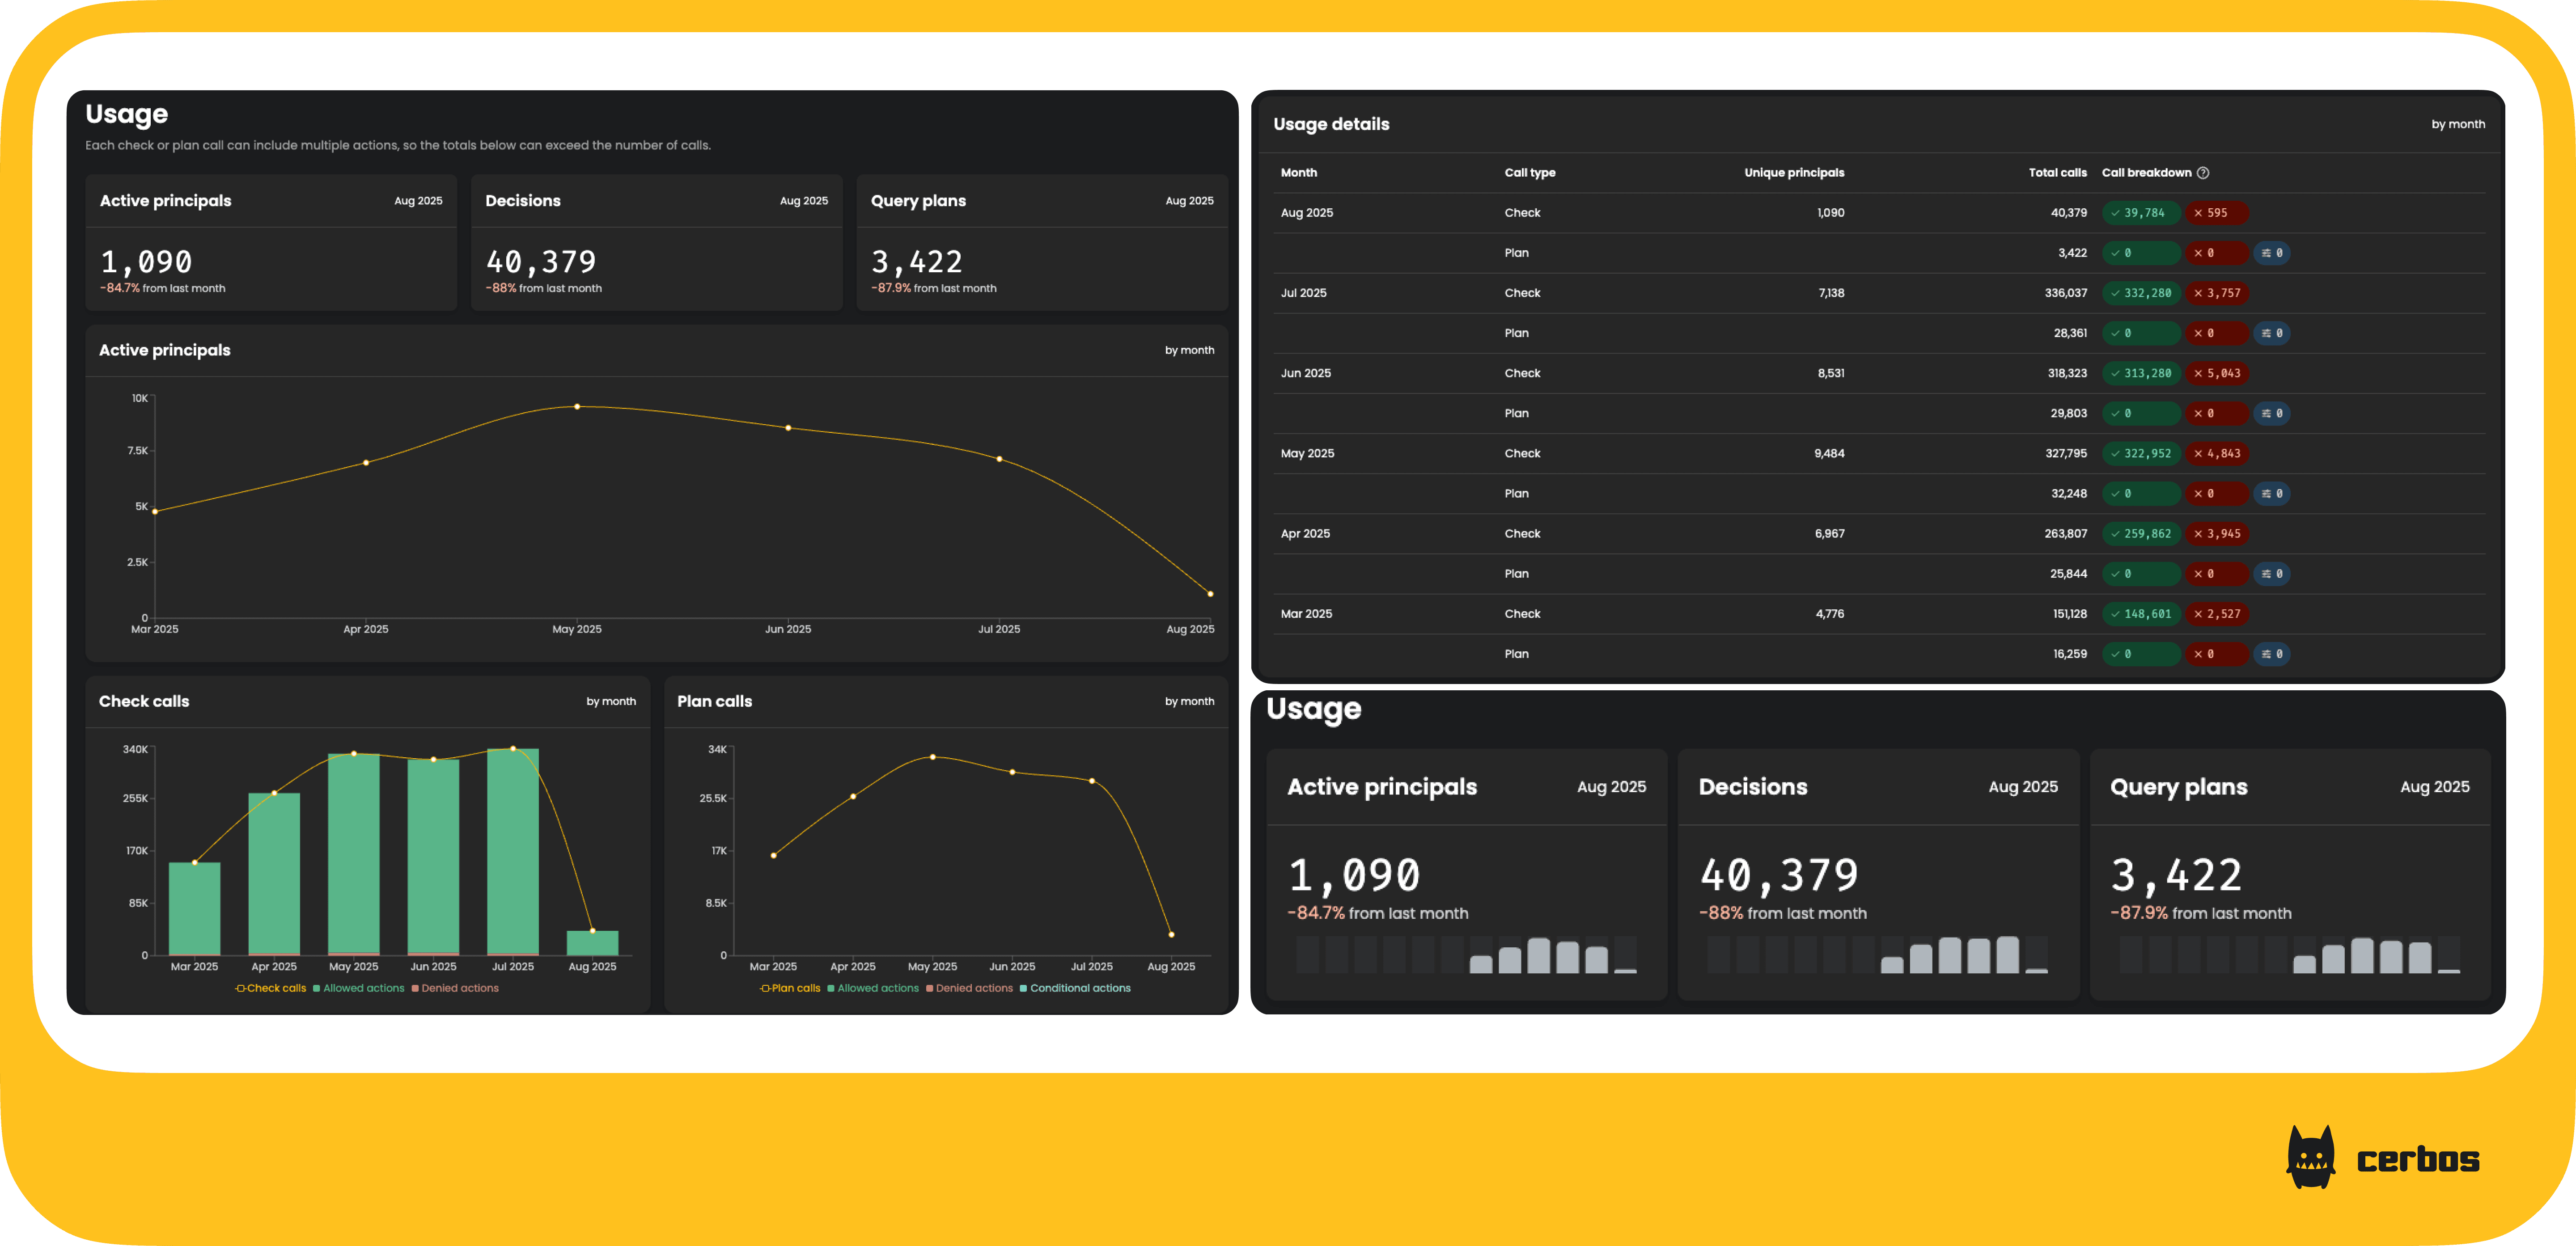Click total calls value '263,807'
This screenshot has width=2576, height=1246.
(2066, 534)
